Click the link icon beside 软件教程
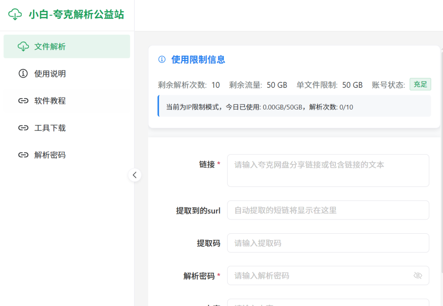 click(x=23, y=100)
